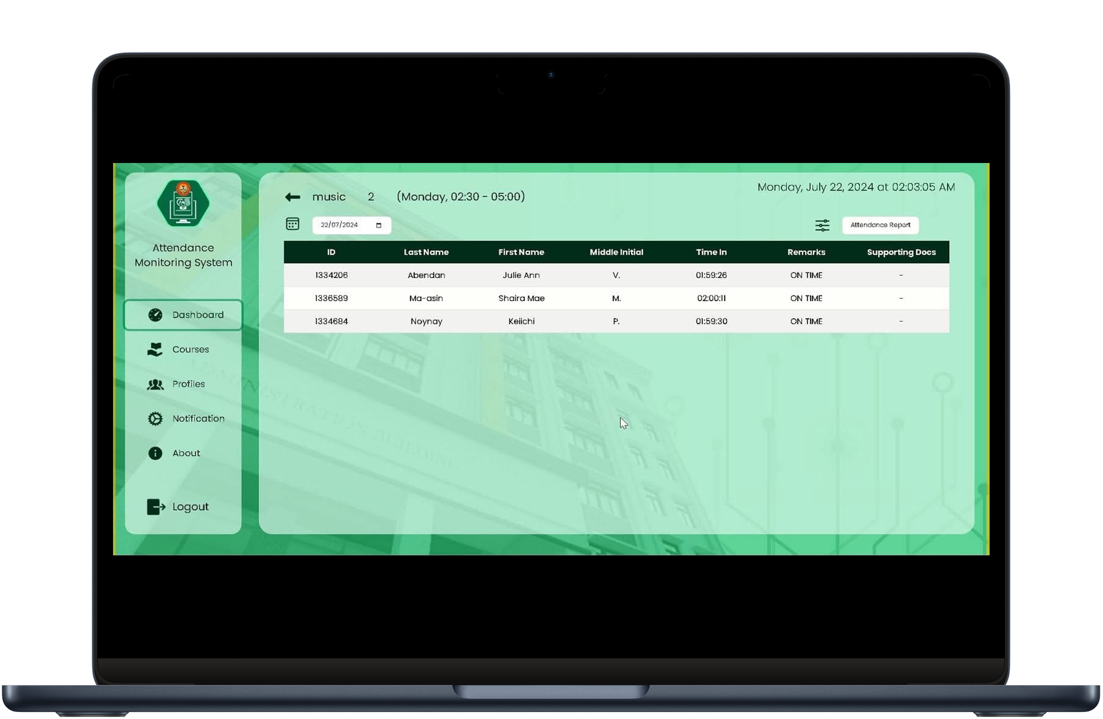Select the Abendan attendance row
1103x719 pixels.
tap(616, 276)
